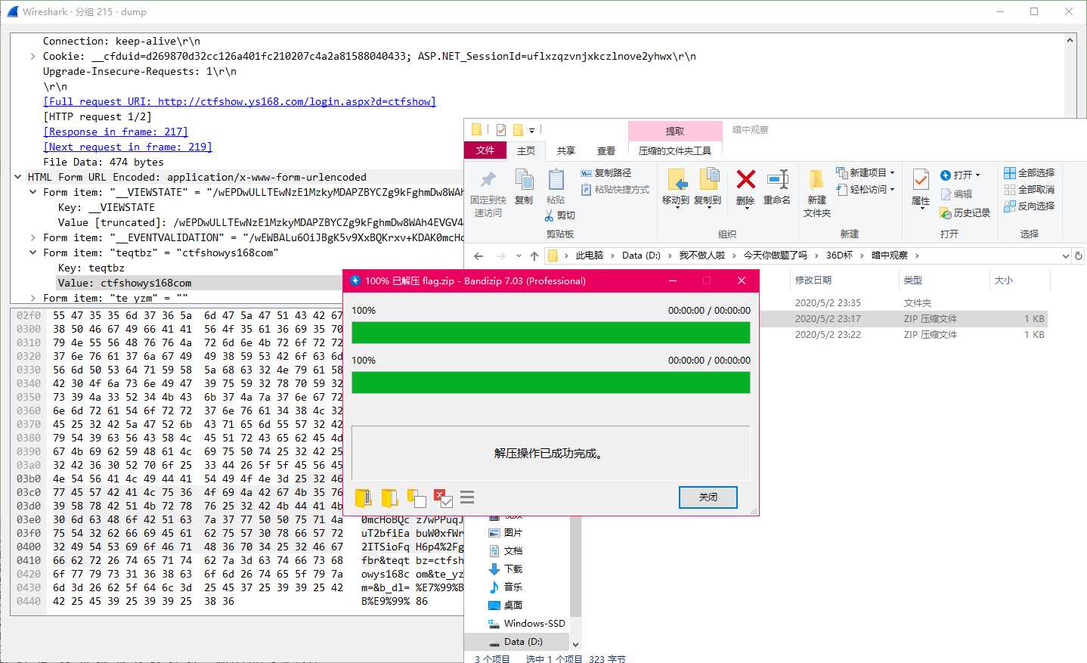The height and width of the screenshot is (663, 1087).
Task: Click Select none (全部取消) in ribbon
Action: (x=1029, y=190)
